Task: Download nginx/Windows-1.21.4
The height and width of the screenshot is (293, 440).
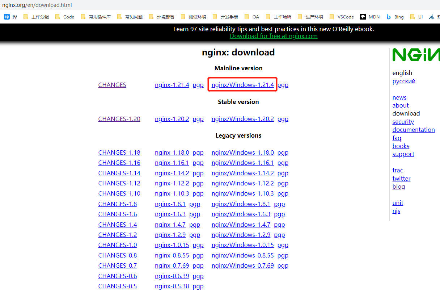Action: (243, 85)
